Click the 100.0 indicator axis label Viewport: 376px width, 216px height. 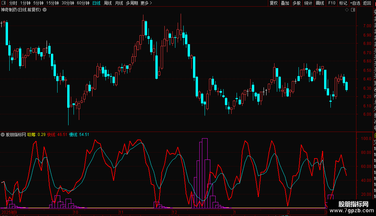coord(366,139)
